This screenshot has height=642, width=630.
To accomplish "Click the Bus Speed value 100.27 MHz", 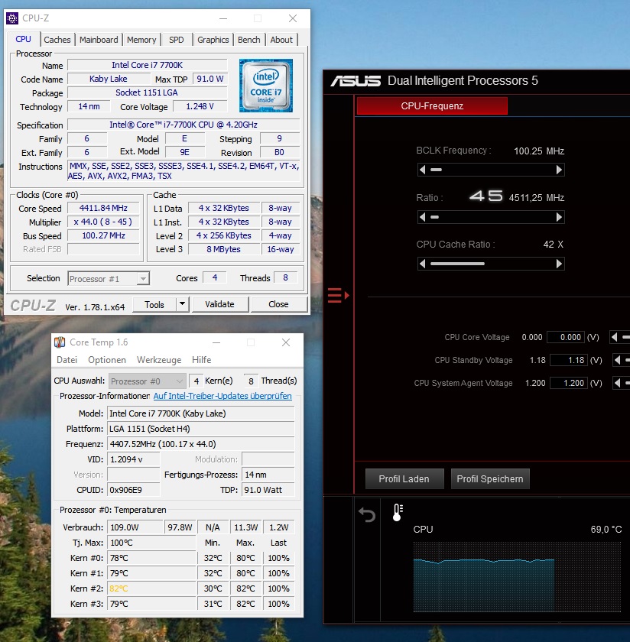I will point(103,235).
